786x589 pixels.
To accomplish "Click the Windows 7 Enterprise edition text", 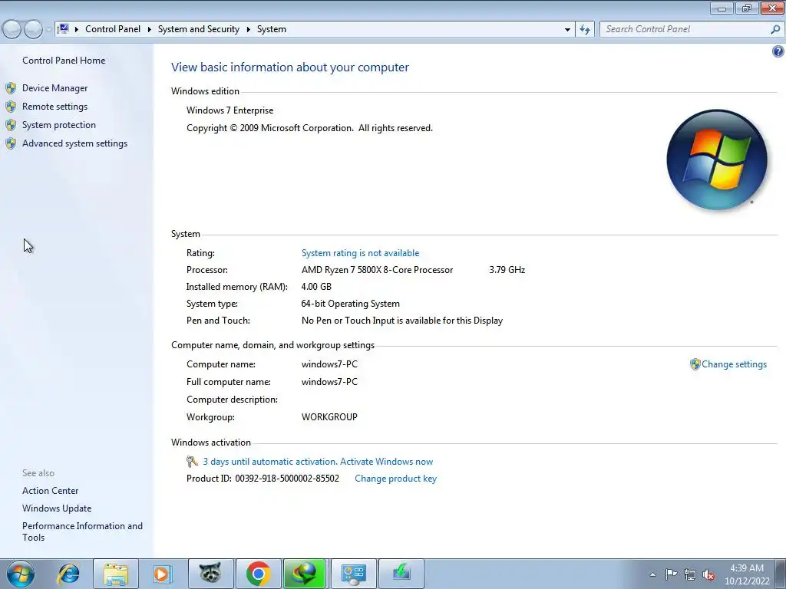I will [230, 110].
